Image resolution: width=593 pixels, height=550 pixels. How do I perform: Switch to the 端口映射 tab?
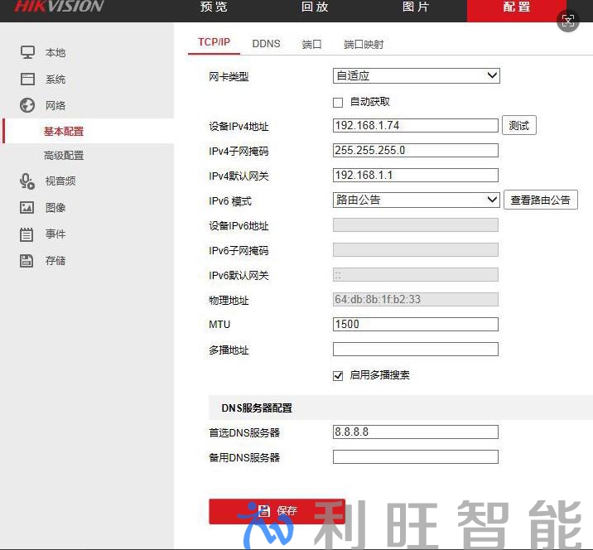coord(364,44)
